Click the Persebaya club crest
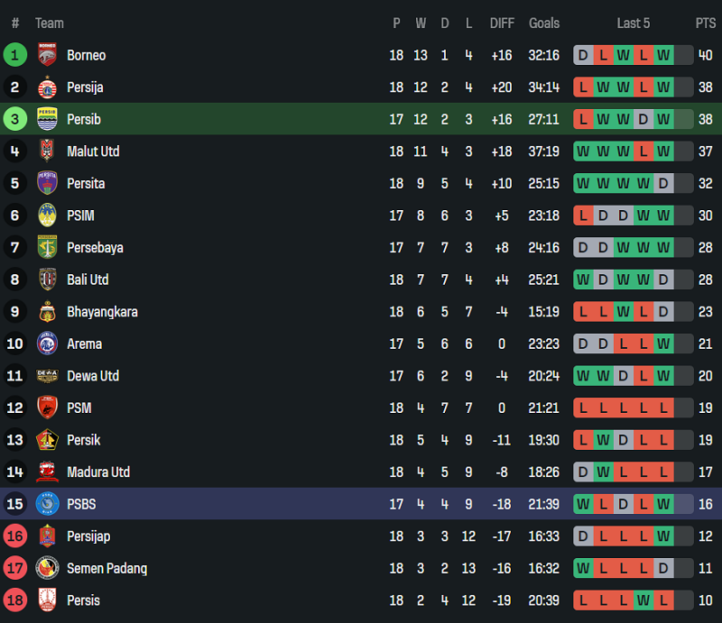The width and height of the screenshot is (722, 623). coord(47,247)
